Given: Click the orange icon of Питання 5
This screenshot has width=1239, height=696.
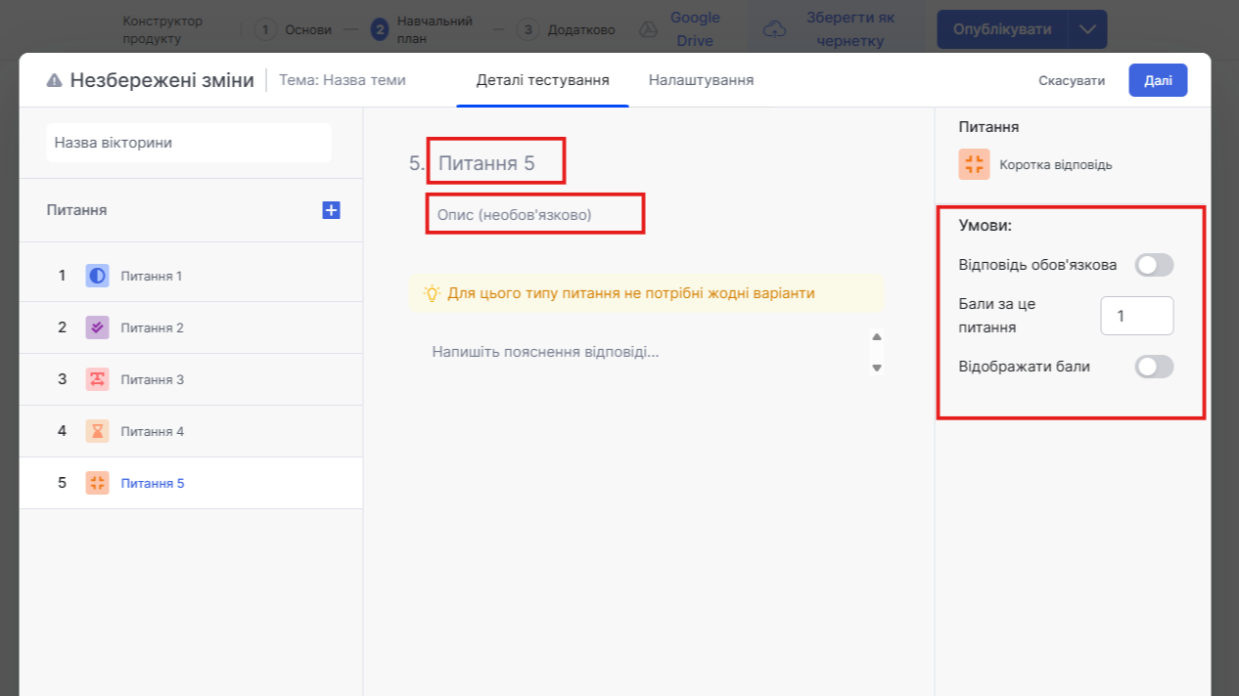Looking at the screenshot, I should [97, 483].
